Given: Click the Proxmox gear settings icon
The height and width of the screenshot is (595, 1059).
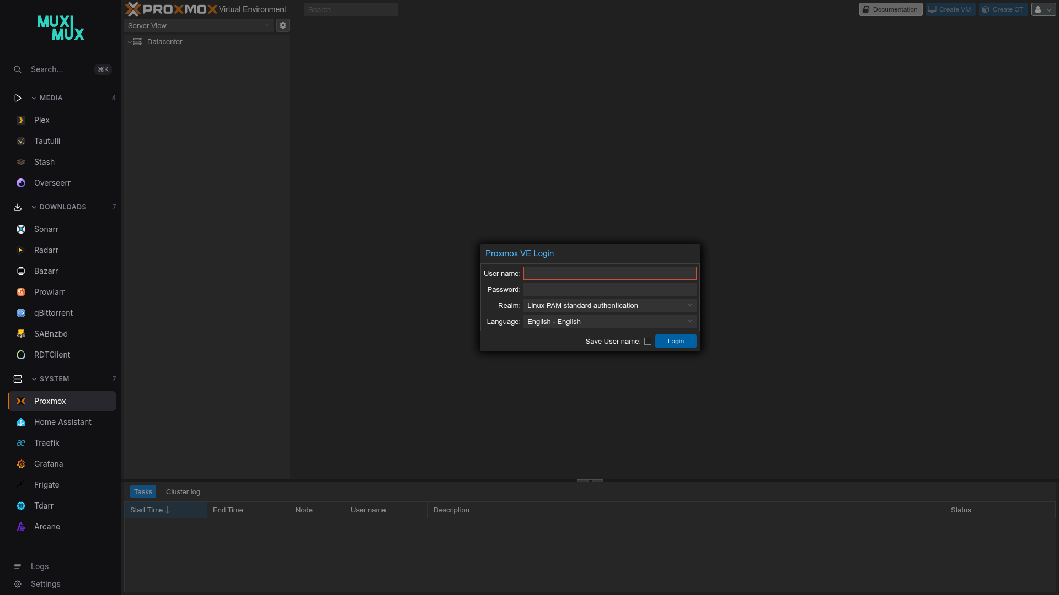Looking at the screenshot, I should pyautogui.click(x=282, y=25).
